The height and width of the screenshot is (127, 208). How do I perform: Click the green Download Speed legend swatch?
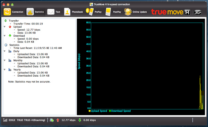coord(110,111)
